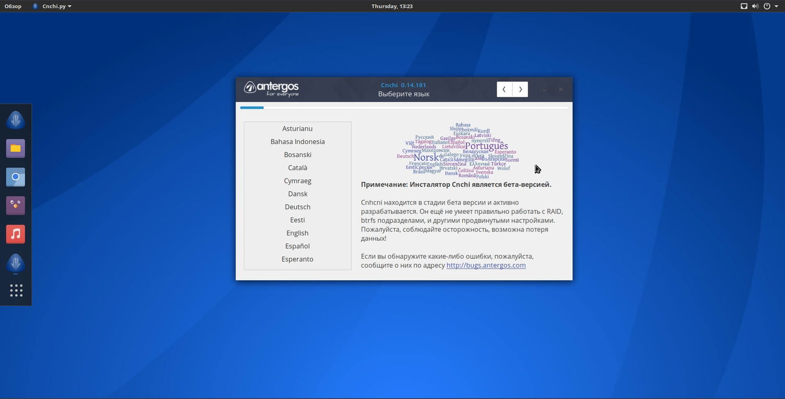Viewport: 785px width, 399px height.
Task: Select Esperanto language
Action: click(297, 259)
